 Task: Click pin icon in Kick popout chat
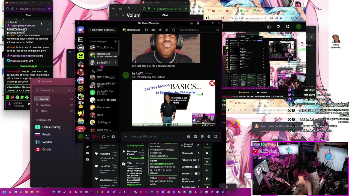tap(41, 24)
